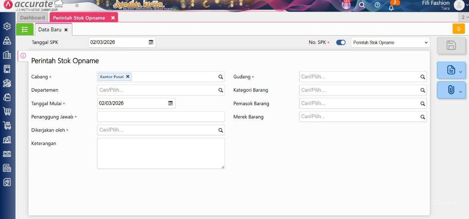Click the Tanggal Mulai date input
The image size is (469, 219).
click(136, 103)
